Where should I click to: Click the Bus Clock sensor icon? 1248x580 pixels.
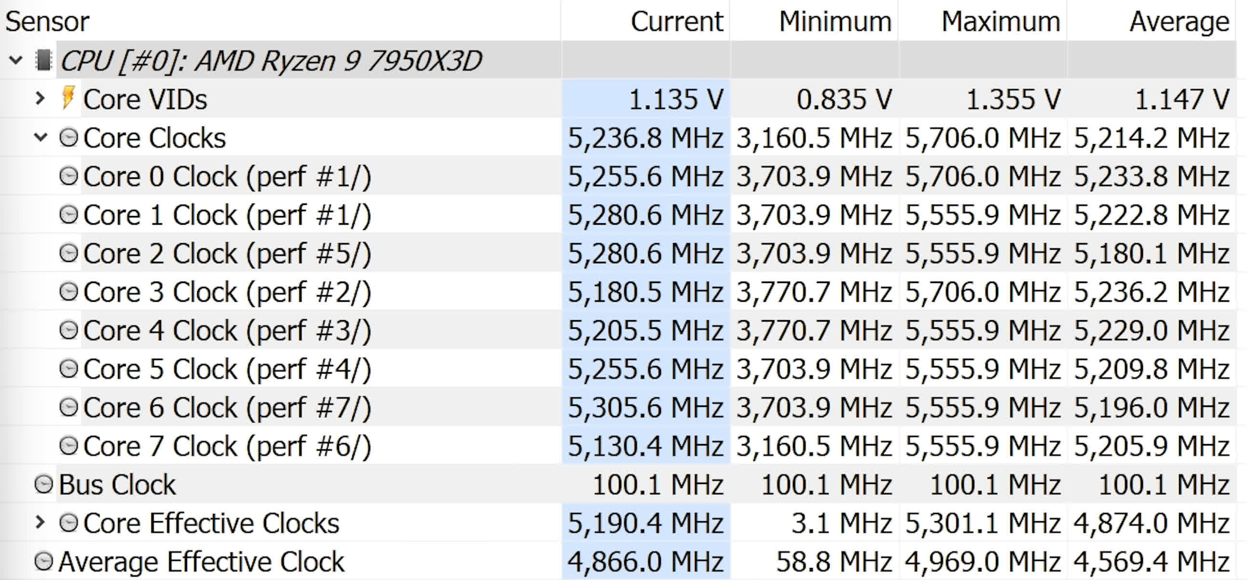click(x=43, y=485)
